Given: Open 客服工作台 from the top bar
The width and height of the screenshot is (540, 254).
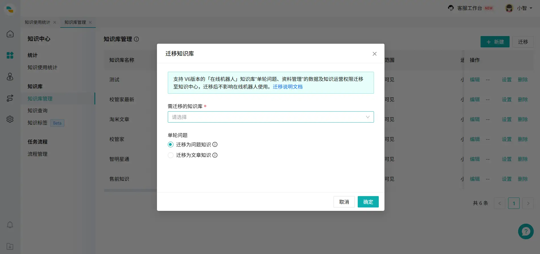Looking at the screenshot, I should pos(469,8).
